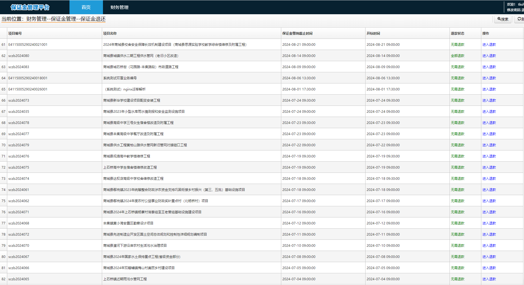The width and height of the screenshot is (524, 285).
Task: Open 进入退款 for row 82
Action: click(489, 279)
